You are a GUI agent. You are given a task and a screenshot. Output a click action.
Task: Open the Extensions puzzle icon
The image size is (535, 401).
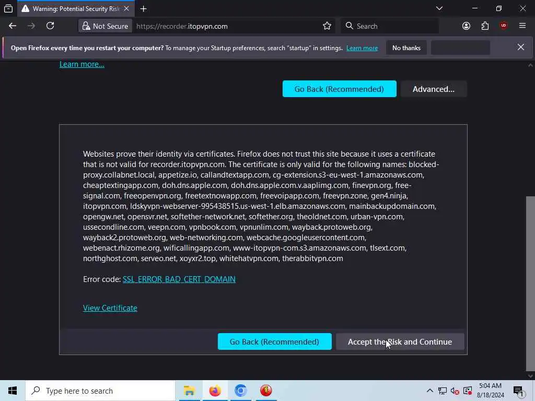click(485, 26)
